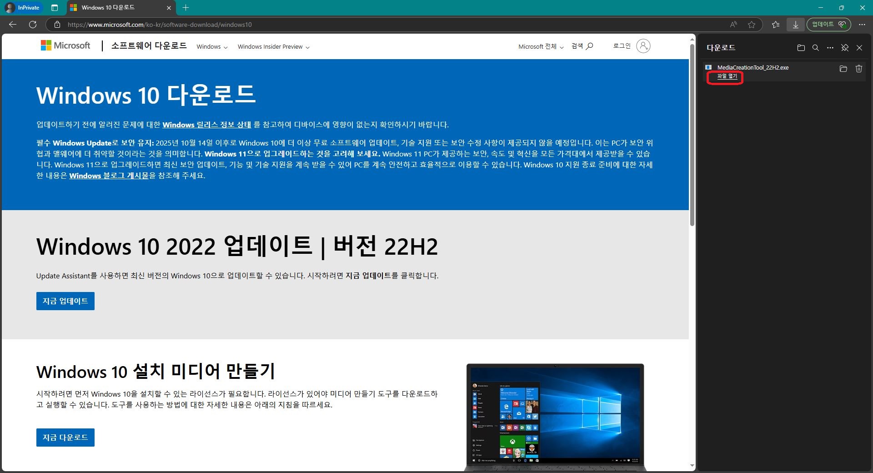Select MediaCreationTool_22H2.exe file name
The height and width of the screenshot is (473, 873).
[x=753, y=67]
